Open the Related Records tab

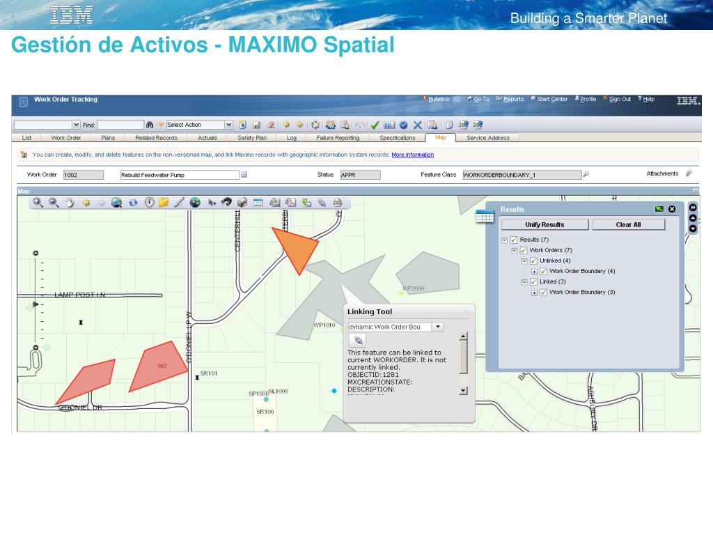(156, 138)
